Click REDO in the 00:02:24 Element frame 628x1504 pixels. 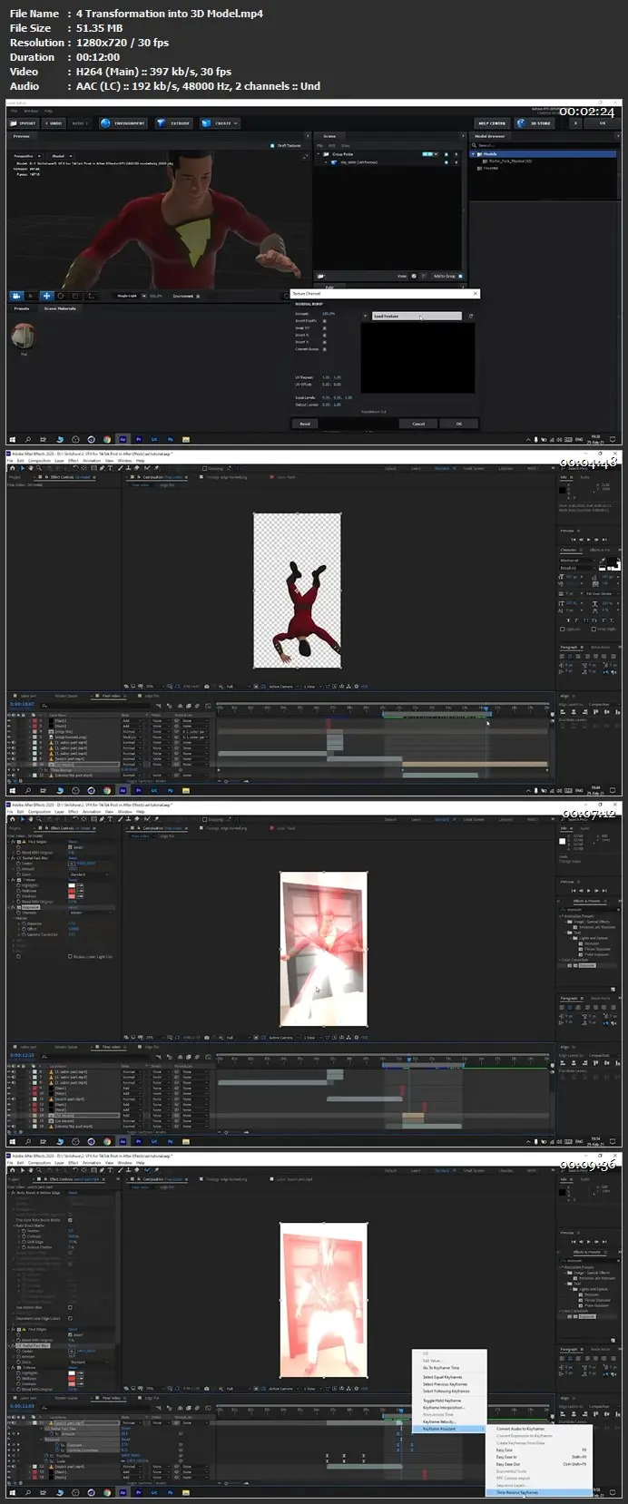(x=79, y=123)
